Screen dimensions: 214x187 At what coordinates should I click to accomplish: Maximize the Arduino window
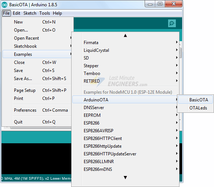click(x=160, y=4)
